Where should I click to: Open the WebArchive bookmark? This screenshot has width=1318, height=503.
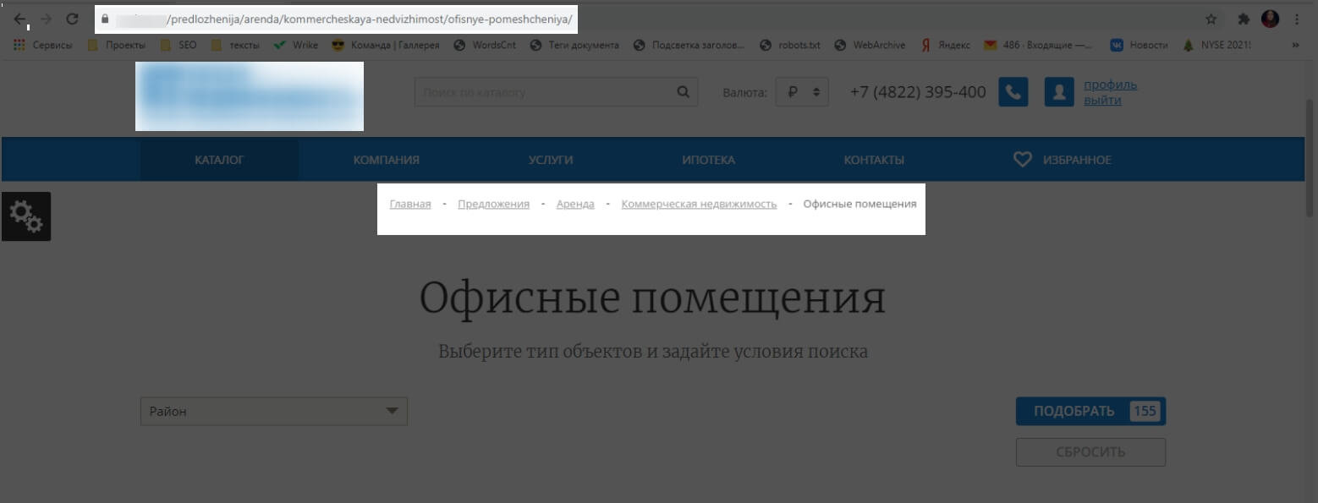(x=870, y=45)
